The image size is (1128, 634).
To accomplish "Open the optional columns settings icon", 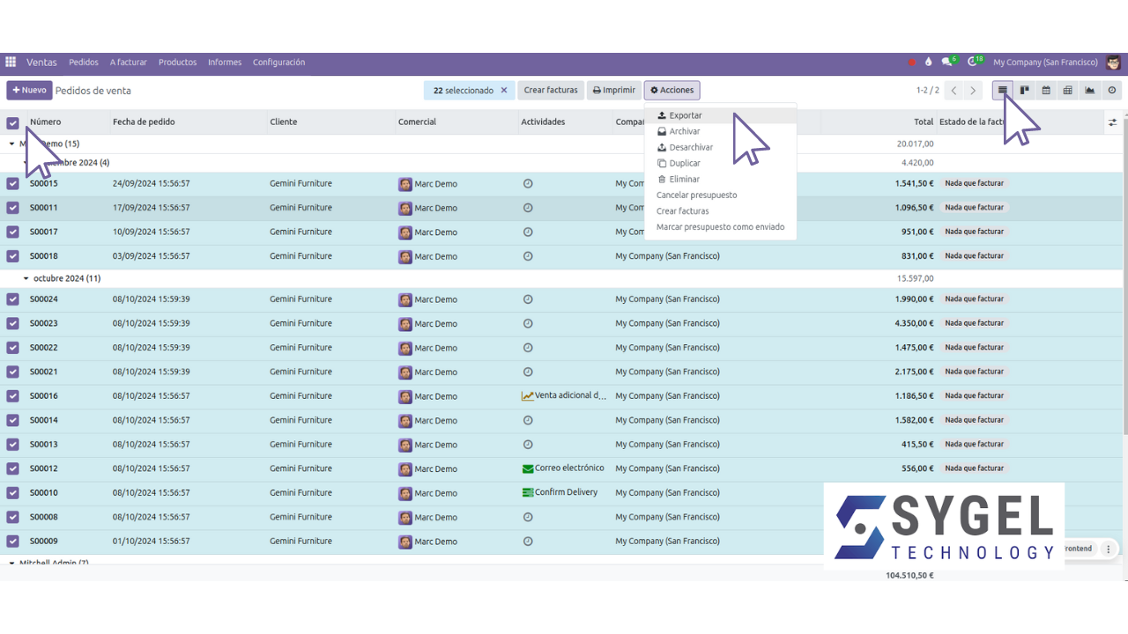I will (1113, 122).
